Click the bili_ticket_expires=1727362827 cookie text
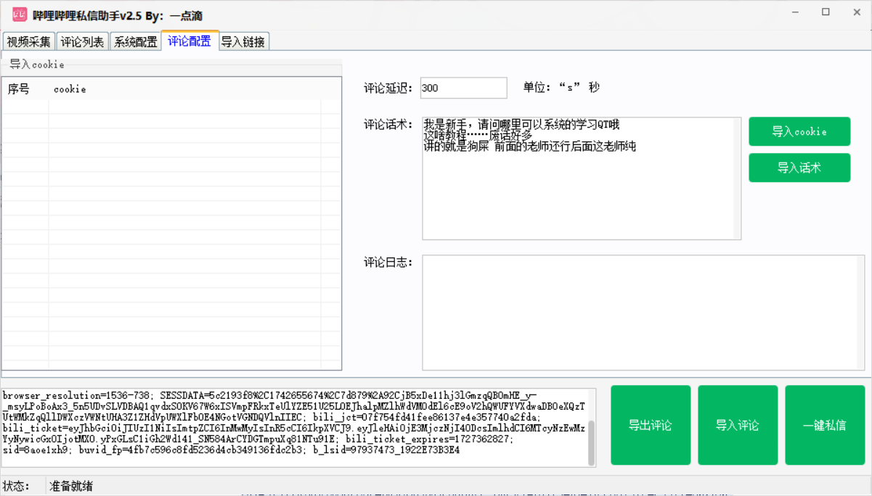Viewport: 872px width, 496px height. (430, 439)
